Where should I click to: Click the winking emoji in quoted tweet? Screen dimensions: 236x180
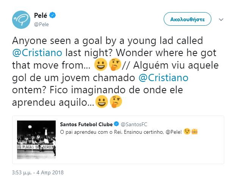188,132
